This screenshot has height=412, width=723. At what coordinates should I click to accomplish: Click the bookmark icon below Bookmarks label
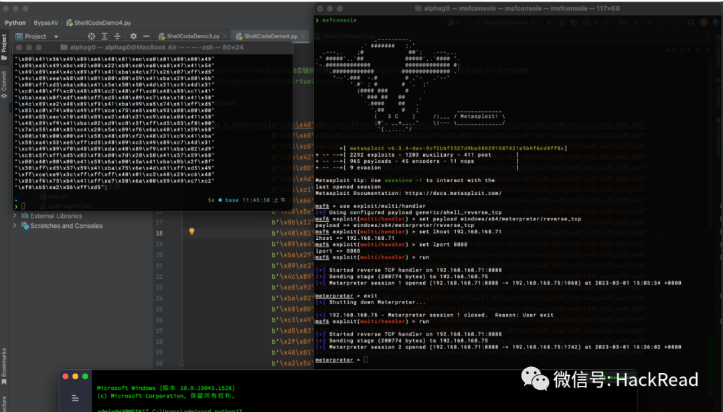pos(4,382)
